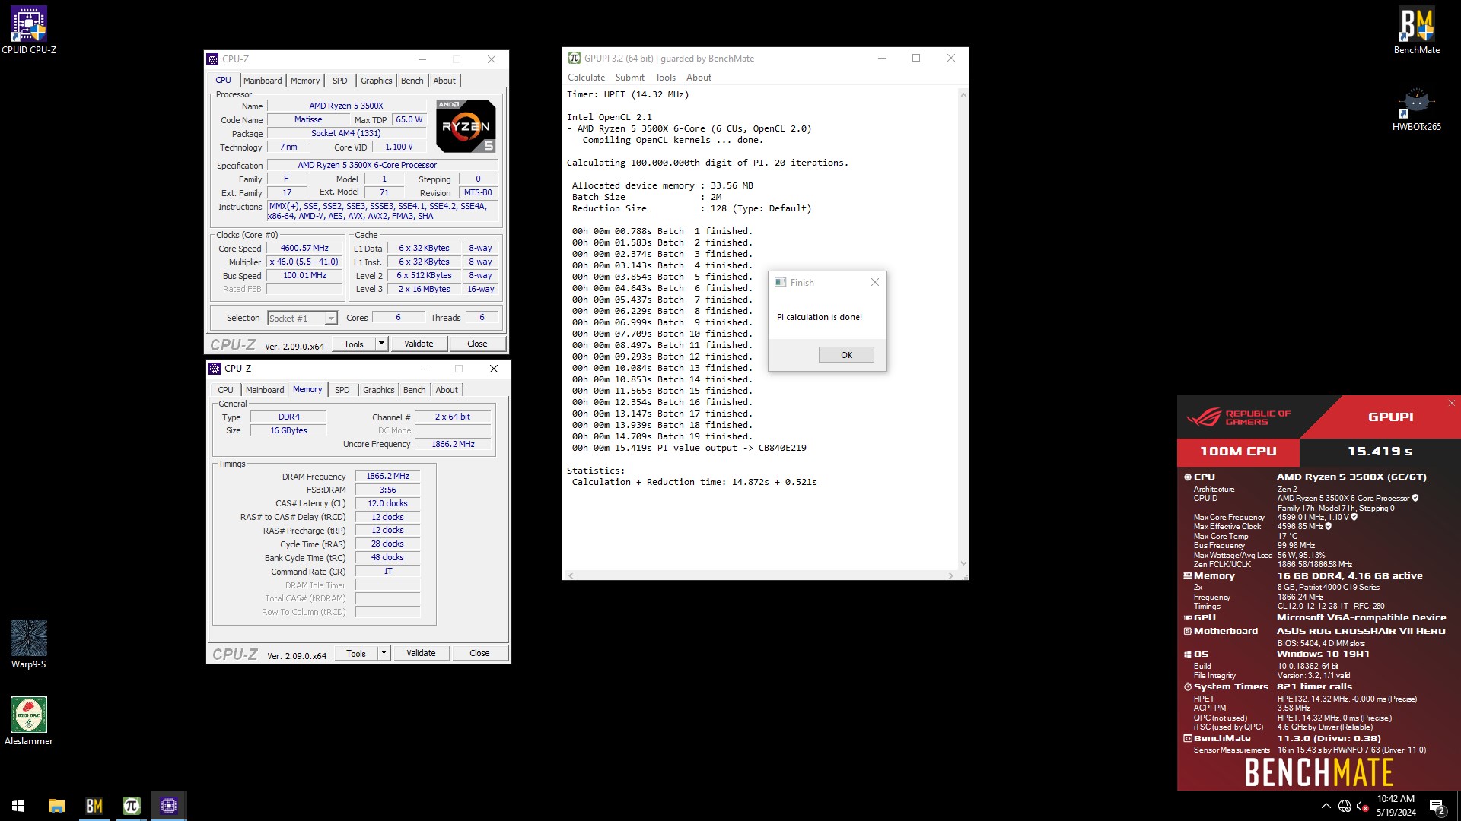The width and height of the screenshot is (1461, 821).
Task: Open the About menu in GPUPI
Action: pos(699,78)
